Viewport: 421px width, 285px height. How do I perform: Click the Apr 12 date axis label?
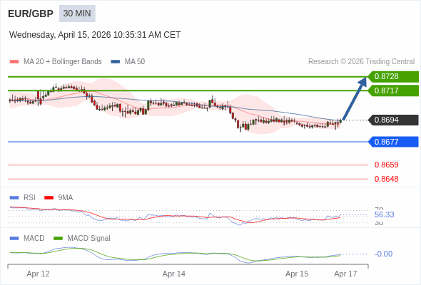click(x=38, y=274)
